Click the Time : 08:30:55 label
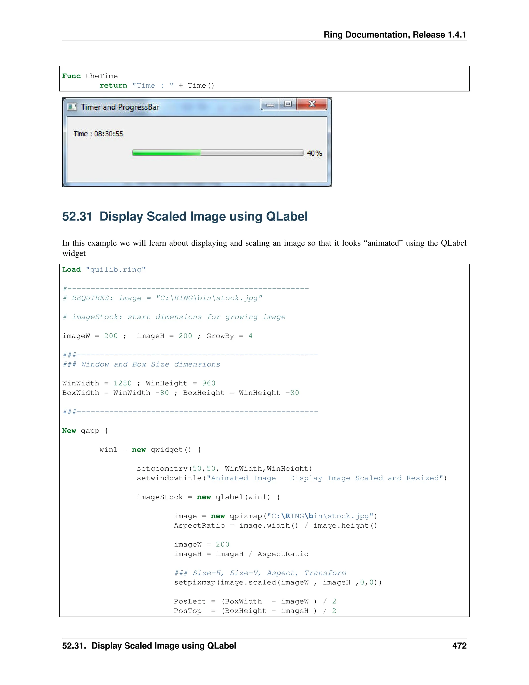 98,134
